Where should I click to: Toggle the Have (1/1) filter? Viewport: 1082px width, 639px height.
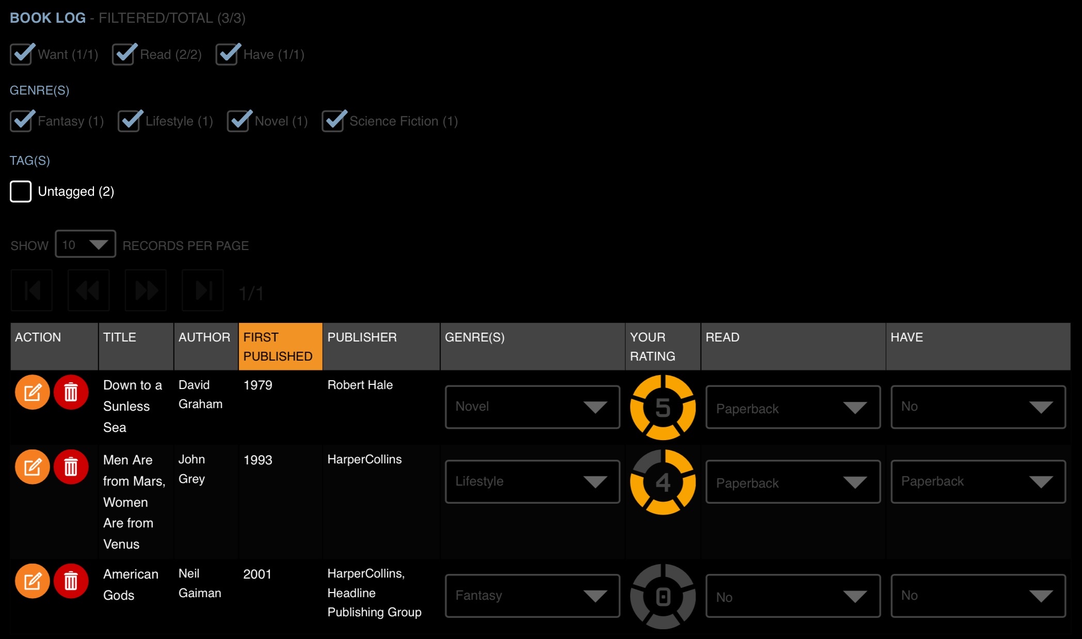[x=227, y=54]
